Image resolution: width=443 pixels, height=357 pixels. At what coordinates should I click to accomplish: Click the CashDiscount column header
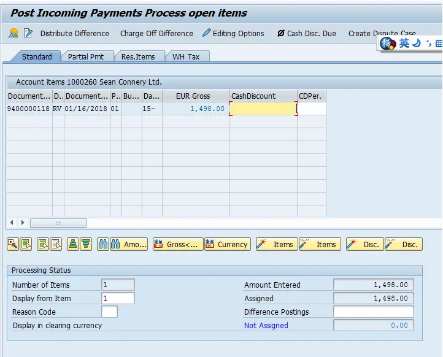point(263,96)
